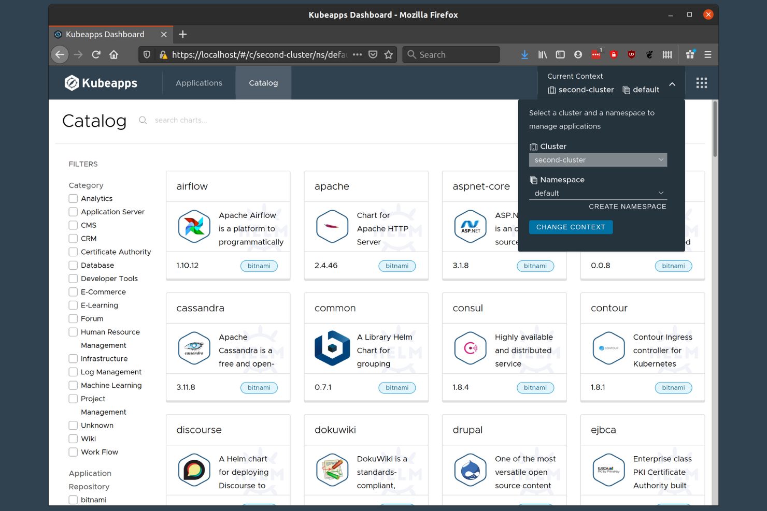Reload the page in Firefox
Viewport: 767px width, 511px height.
pyautogui.click(x=96, y=54)
